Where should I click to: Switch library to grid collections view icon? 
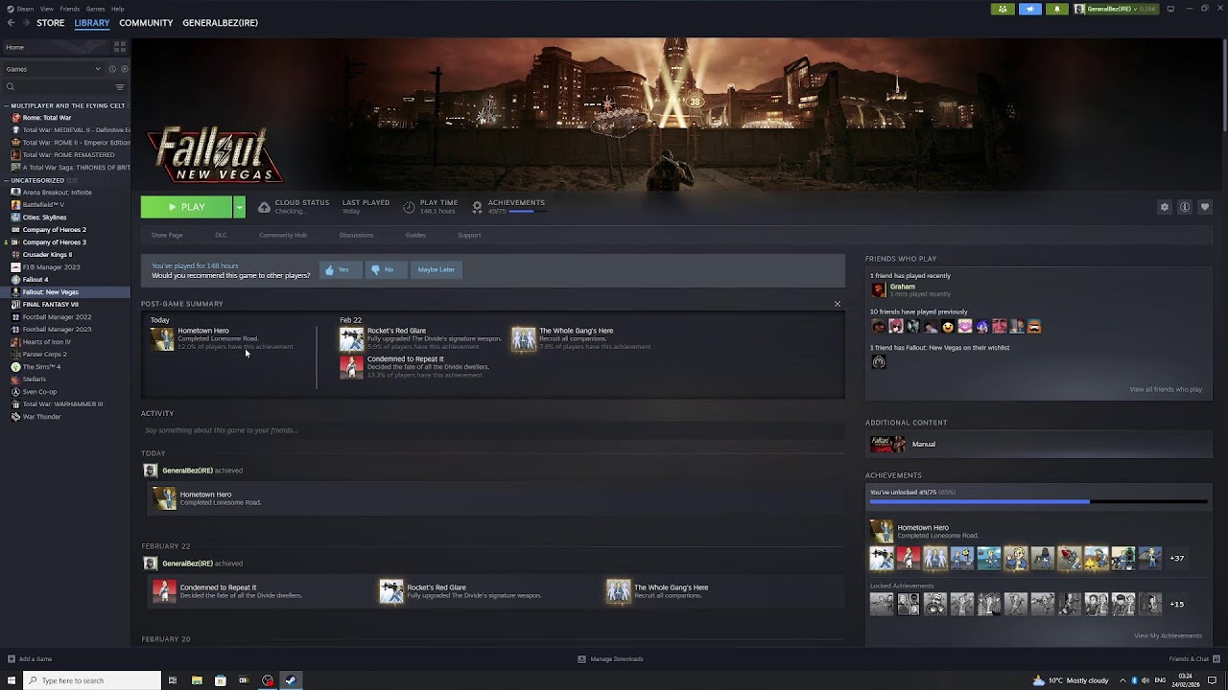pyautogui.click(x=120, y=46)
